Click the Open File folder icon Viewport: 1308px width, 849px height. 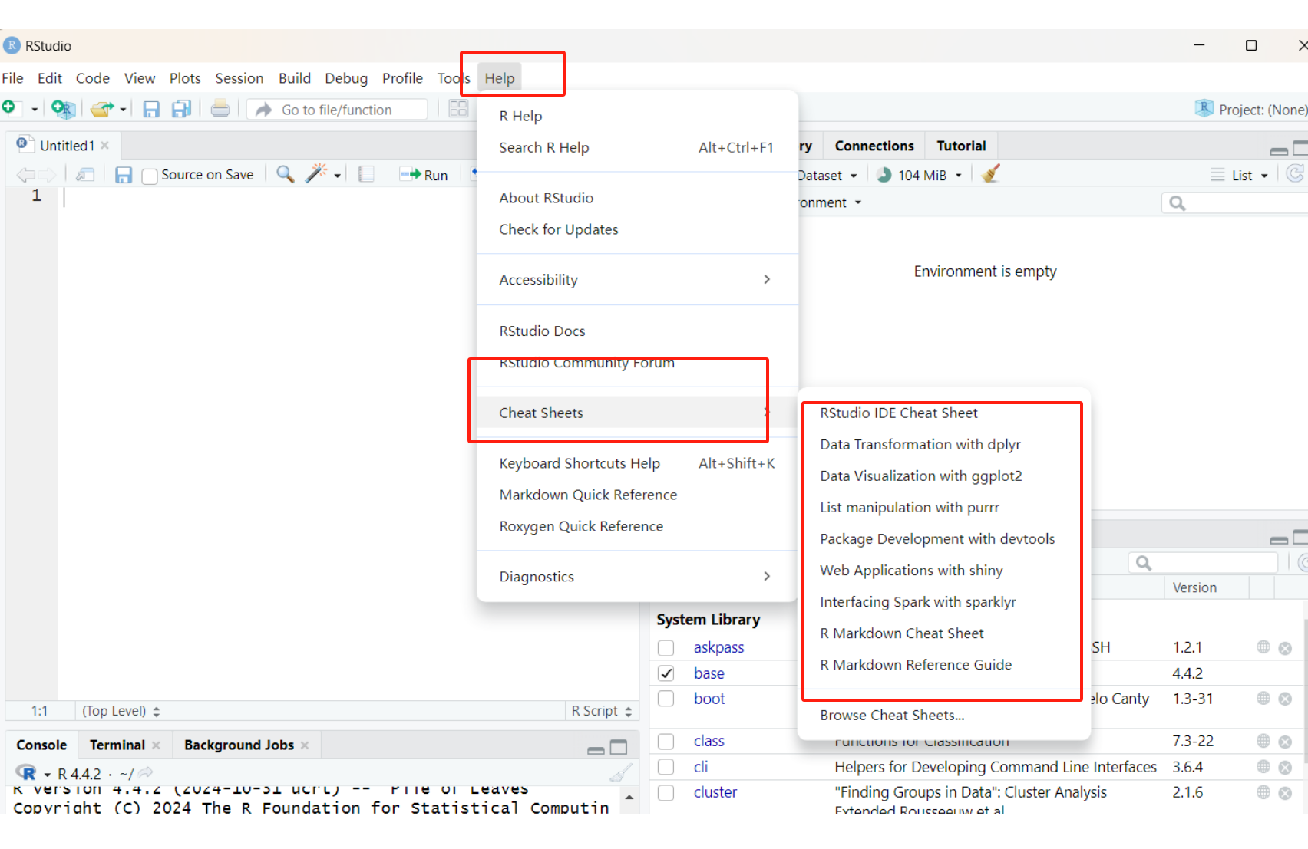pos(101,109)
